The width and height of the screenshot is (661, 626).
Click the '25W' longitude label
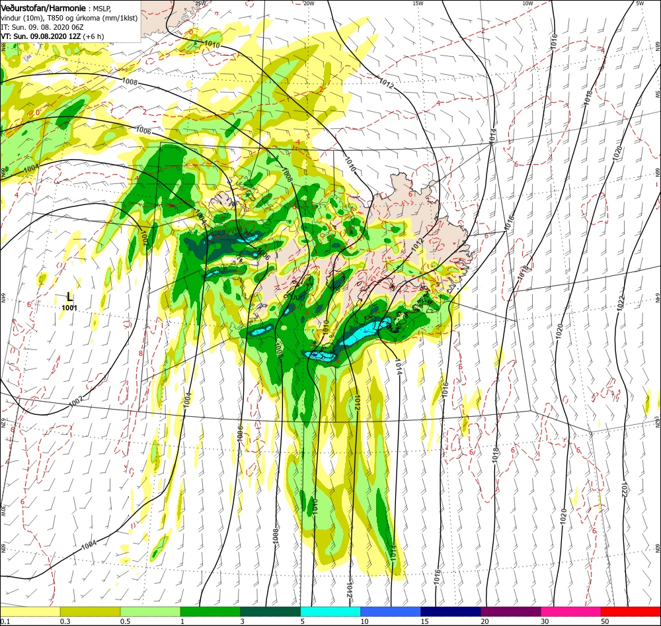[201, 3]
